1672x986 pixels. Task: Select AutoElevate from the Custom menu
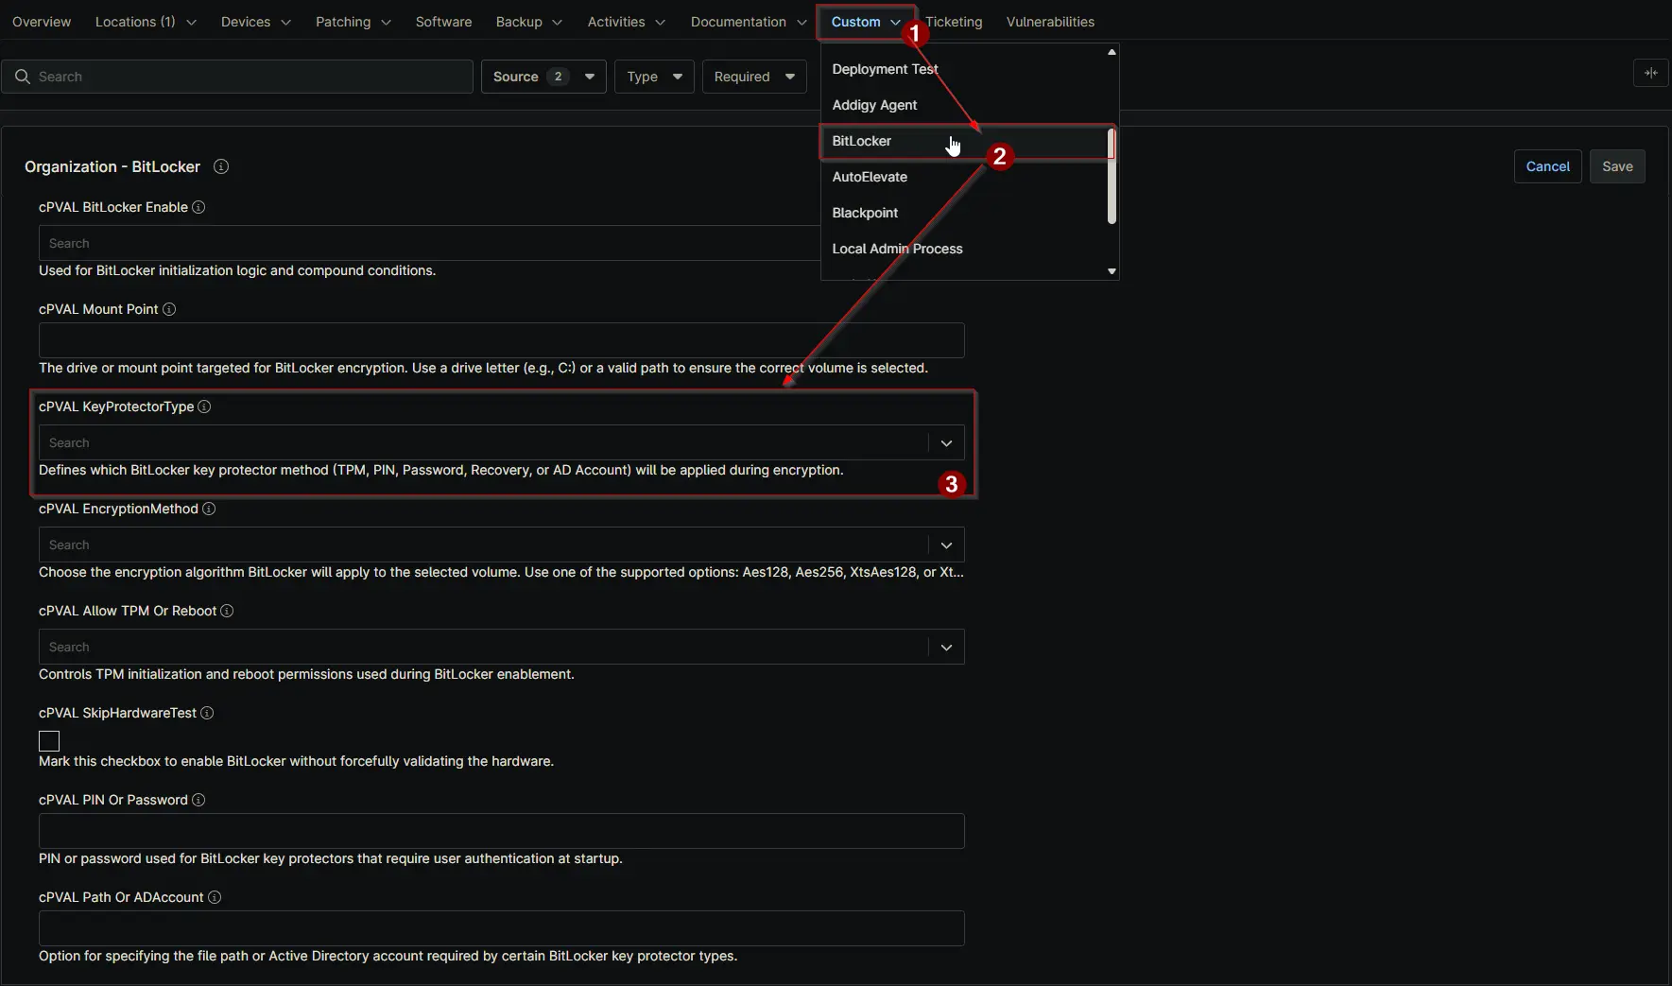pos(870,177)
